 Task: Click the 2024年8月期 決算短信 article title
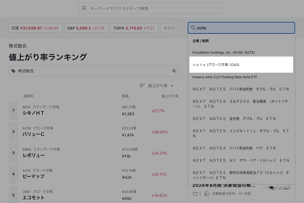(x=224, y=185)
